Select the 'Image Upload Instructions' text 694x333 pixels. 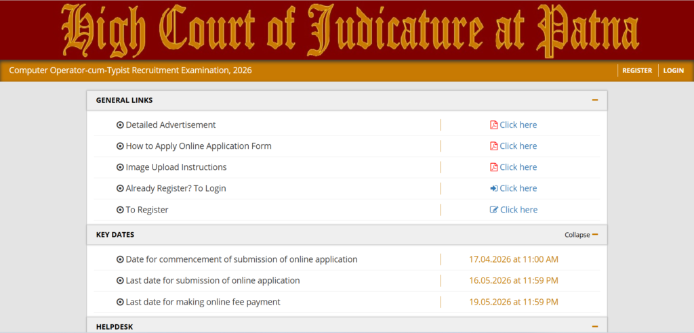(x=176, y=168)
